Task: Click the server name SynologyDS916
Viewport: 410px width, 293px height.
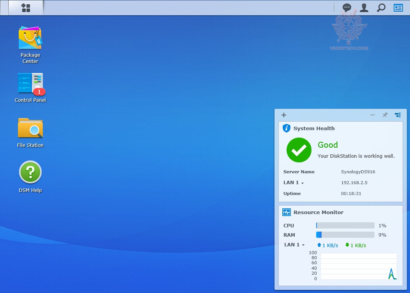Action: [x=358, y=172]
